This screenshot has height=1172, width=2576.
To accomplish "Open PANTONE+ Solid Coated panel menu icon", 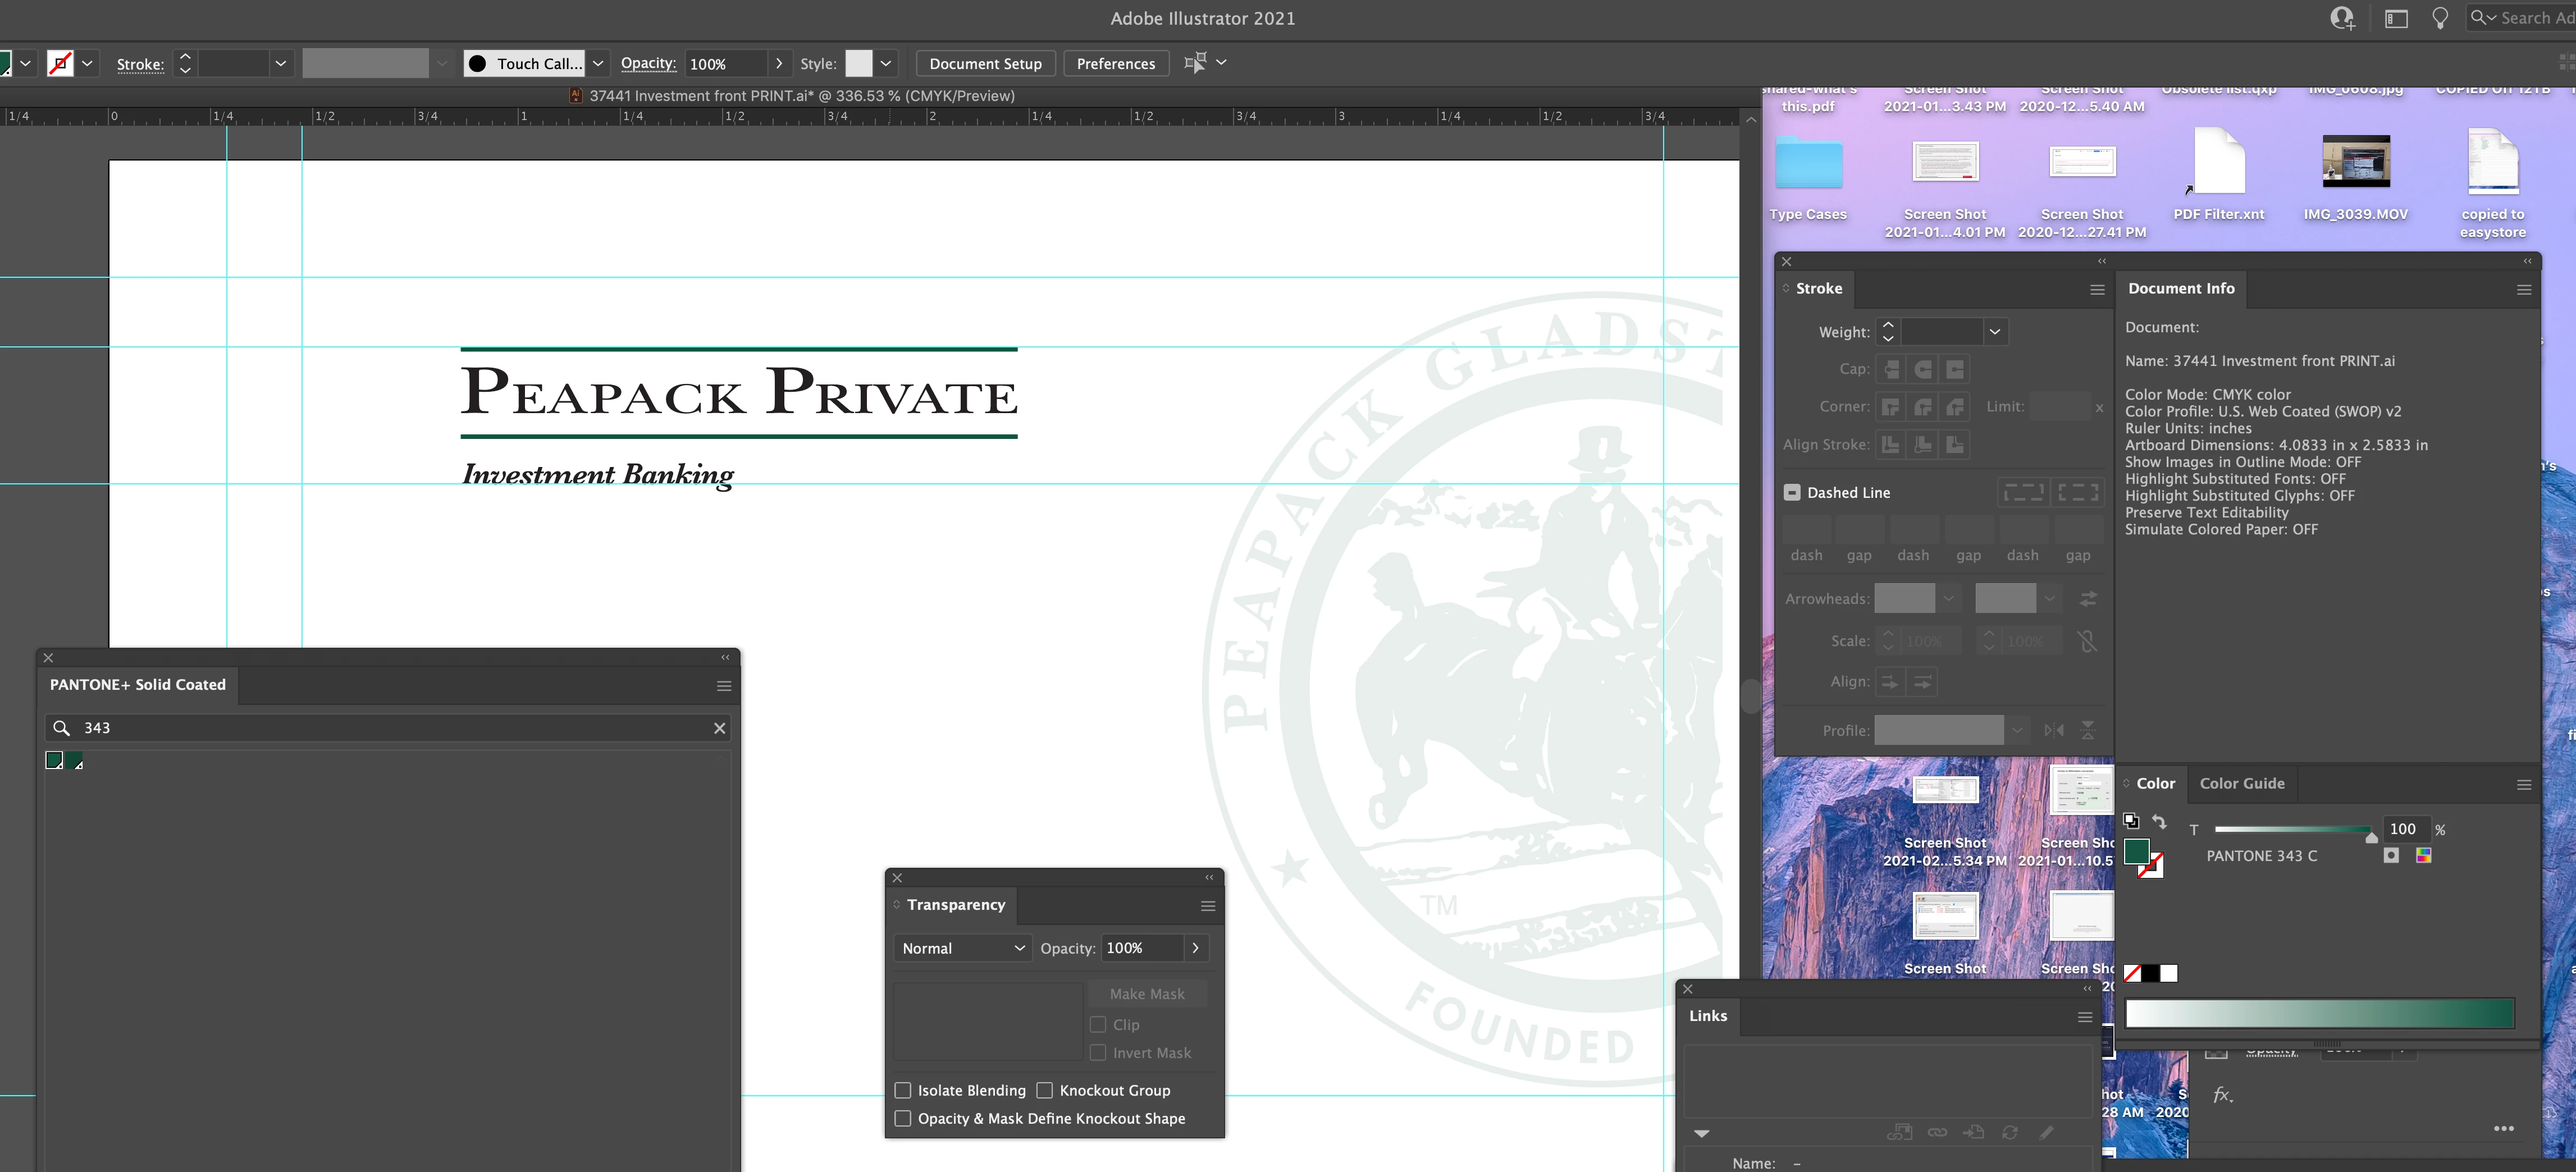I will [724, 686].
